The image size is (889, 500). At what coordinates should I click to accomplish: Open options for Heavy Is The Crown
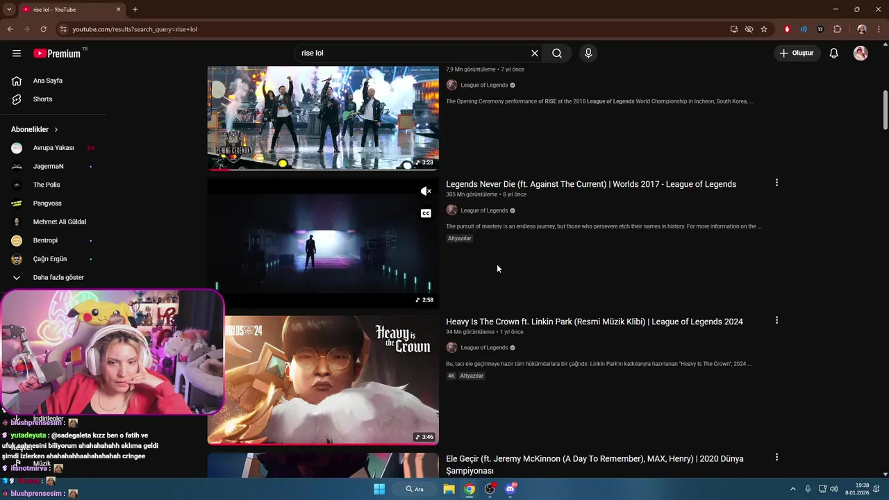click(776, 320)
